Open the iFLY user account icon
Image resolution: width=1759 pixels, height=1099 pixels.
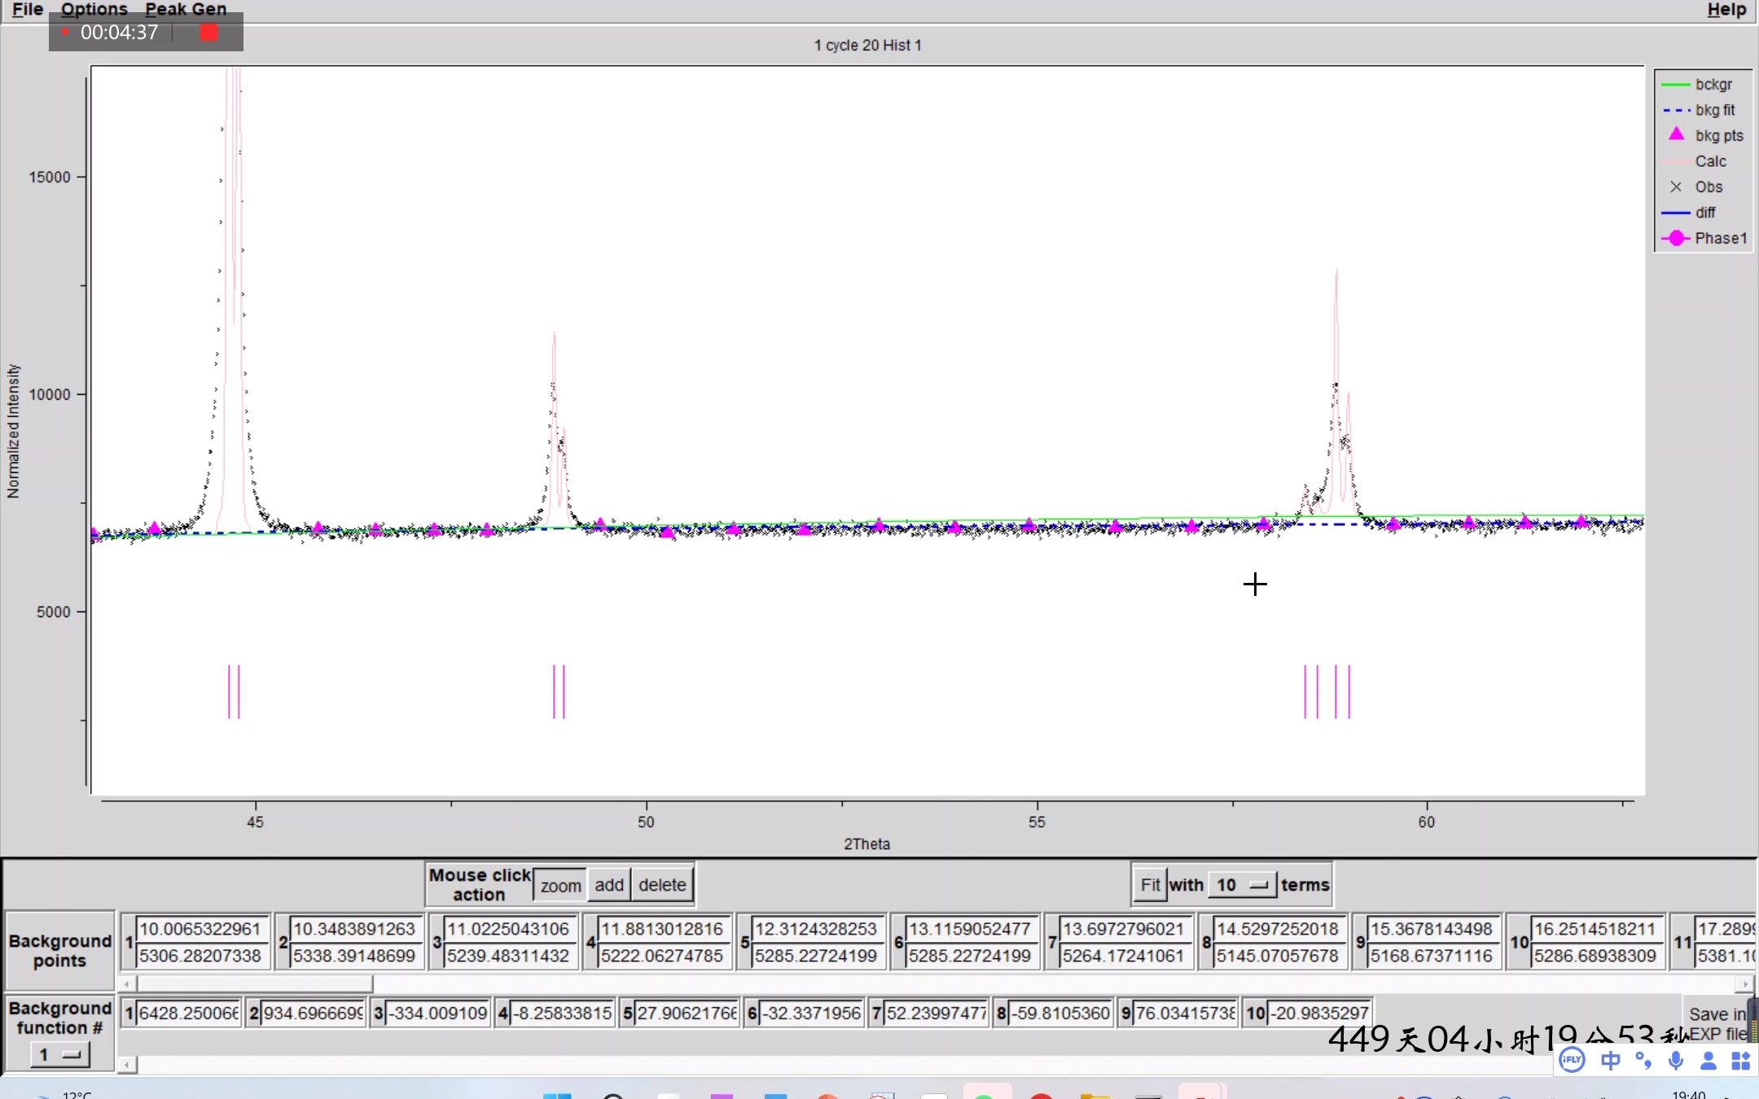(x=1709, y=1060)
